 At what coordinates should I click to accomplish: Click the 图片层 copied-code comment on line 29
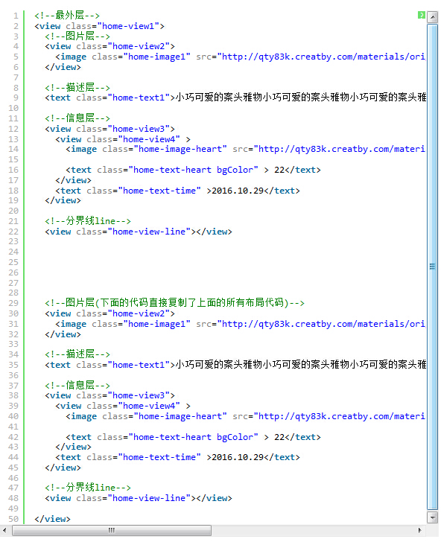174,303
